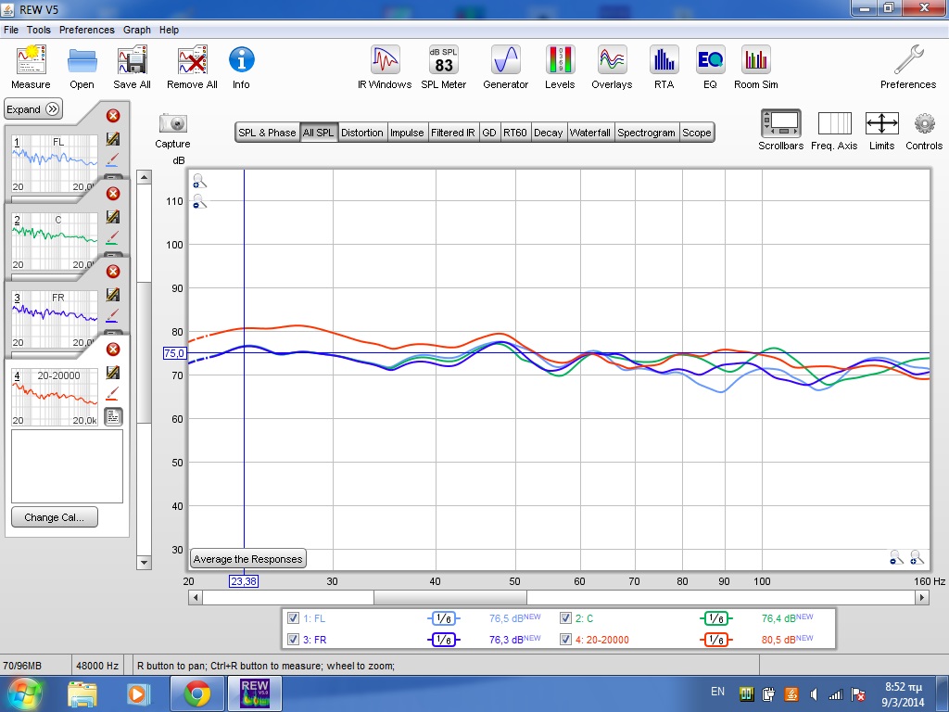Click the RTA icon in toolbar
Screen dimensions: 949x712
[664, 61]
